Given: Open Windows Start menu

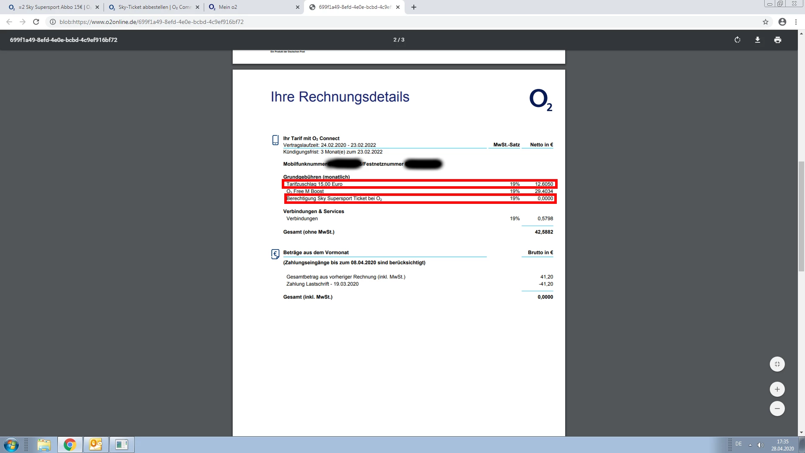Looking at the screenshot, I should pos(11,445).
